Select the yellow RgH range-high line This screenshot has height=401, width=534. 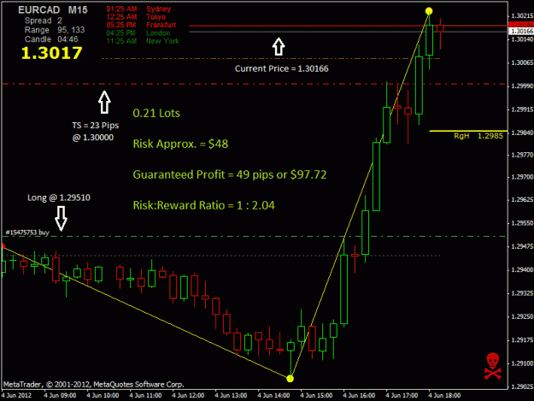[x=468, y=131]
